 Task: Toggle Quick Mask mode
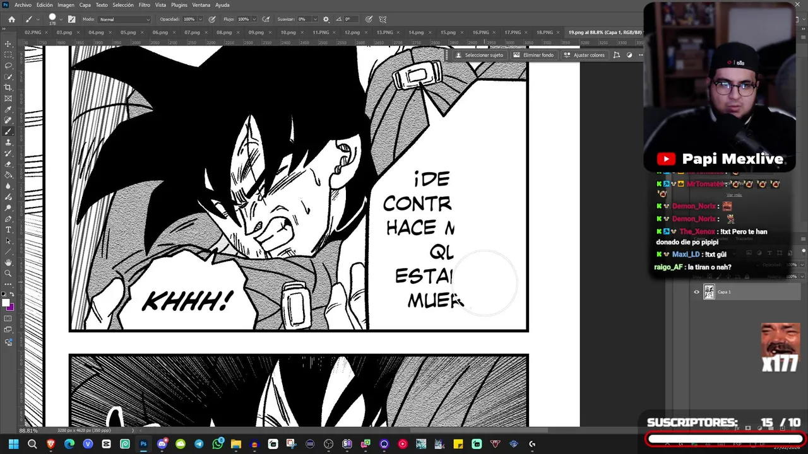(8, 319)
